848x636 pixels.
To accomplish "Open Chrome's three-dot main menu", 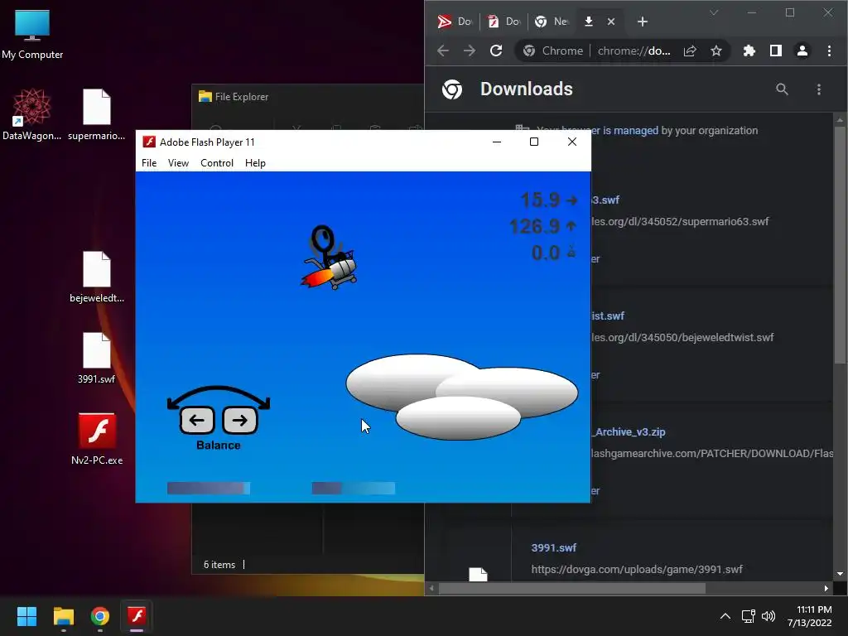I will 829,51.
